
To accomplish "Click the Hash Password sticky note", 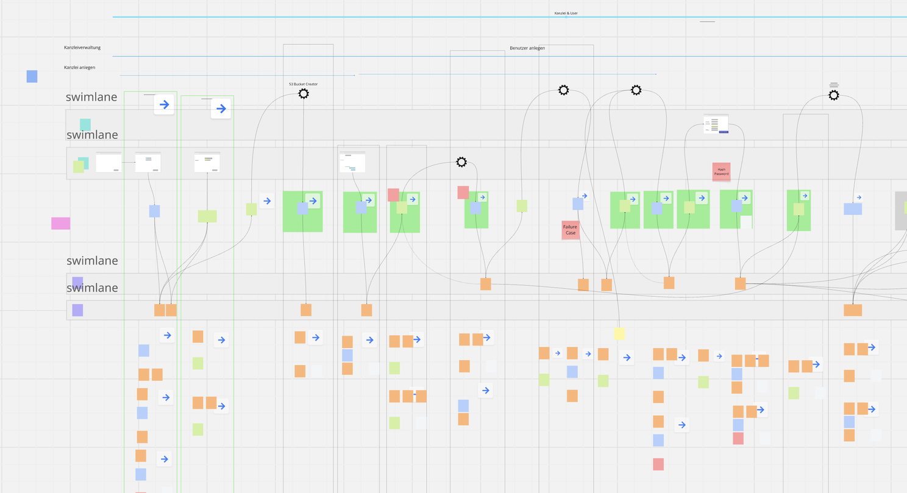I will pyautogui.click(x=721, y=171).
